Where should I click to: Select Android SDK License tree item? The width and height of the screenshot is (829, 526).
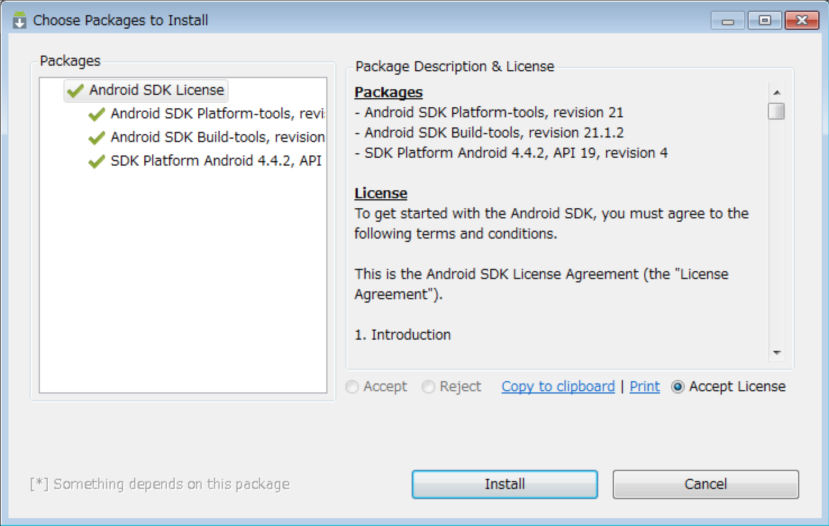coord(146,90)
